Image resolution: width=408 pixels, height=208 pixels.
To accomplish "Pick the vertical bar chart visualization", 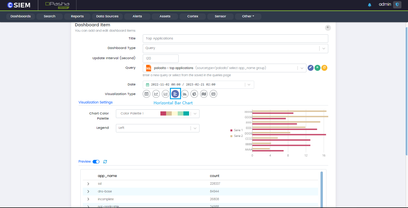I will click(165, 94).
